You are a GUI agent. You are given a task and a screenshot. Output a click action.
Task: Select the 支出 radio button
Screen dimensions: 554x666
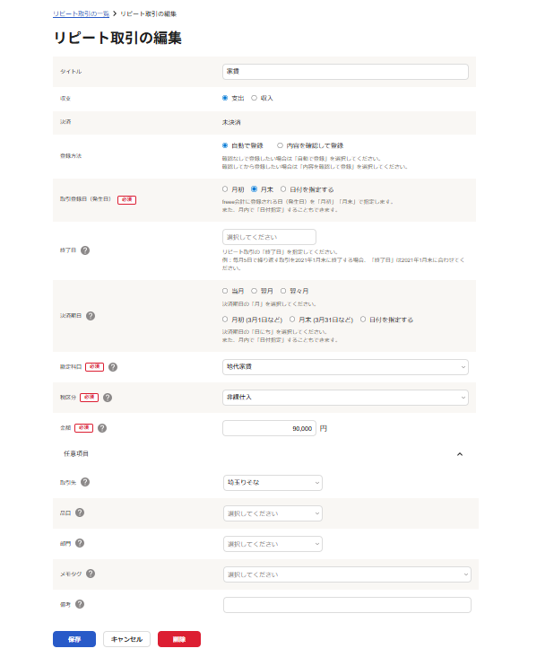point(225,98)
